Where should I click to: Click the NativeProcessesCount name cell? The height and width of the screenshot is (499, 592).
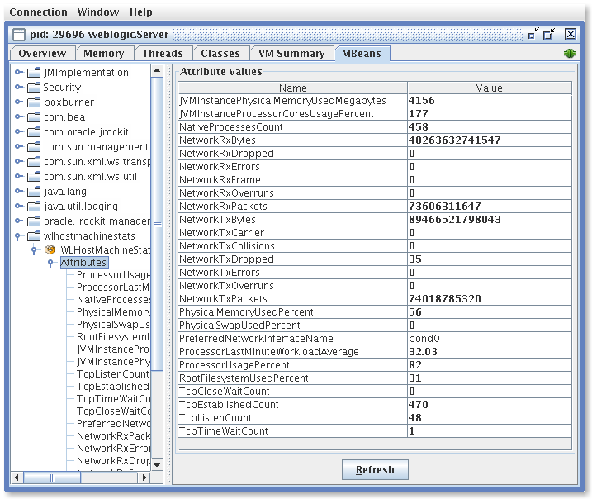tap(292, 127)
